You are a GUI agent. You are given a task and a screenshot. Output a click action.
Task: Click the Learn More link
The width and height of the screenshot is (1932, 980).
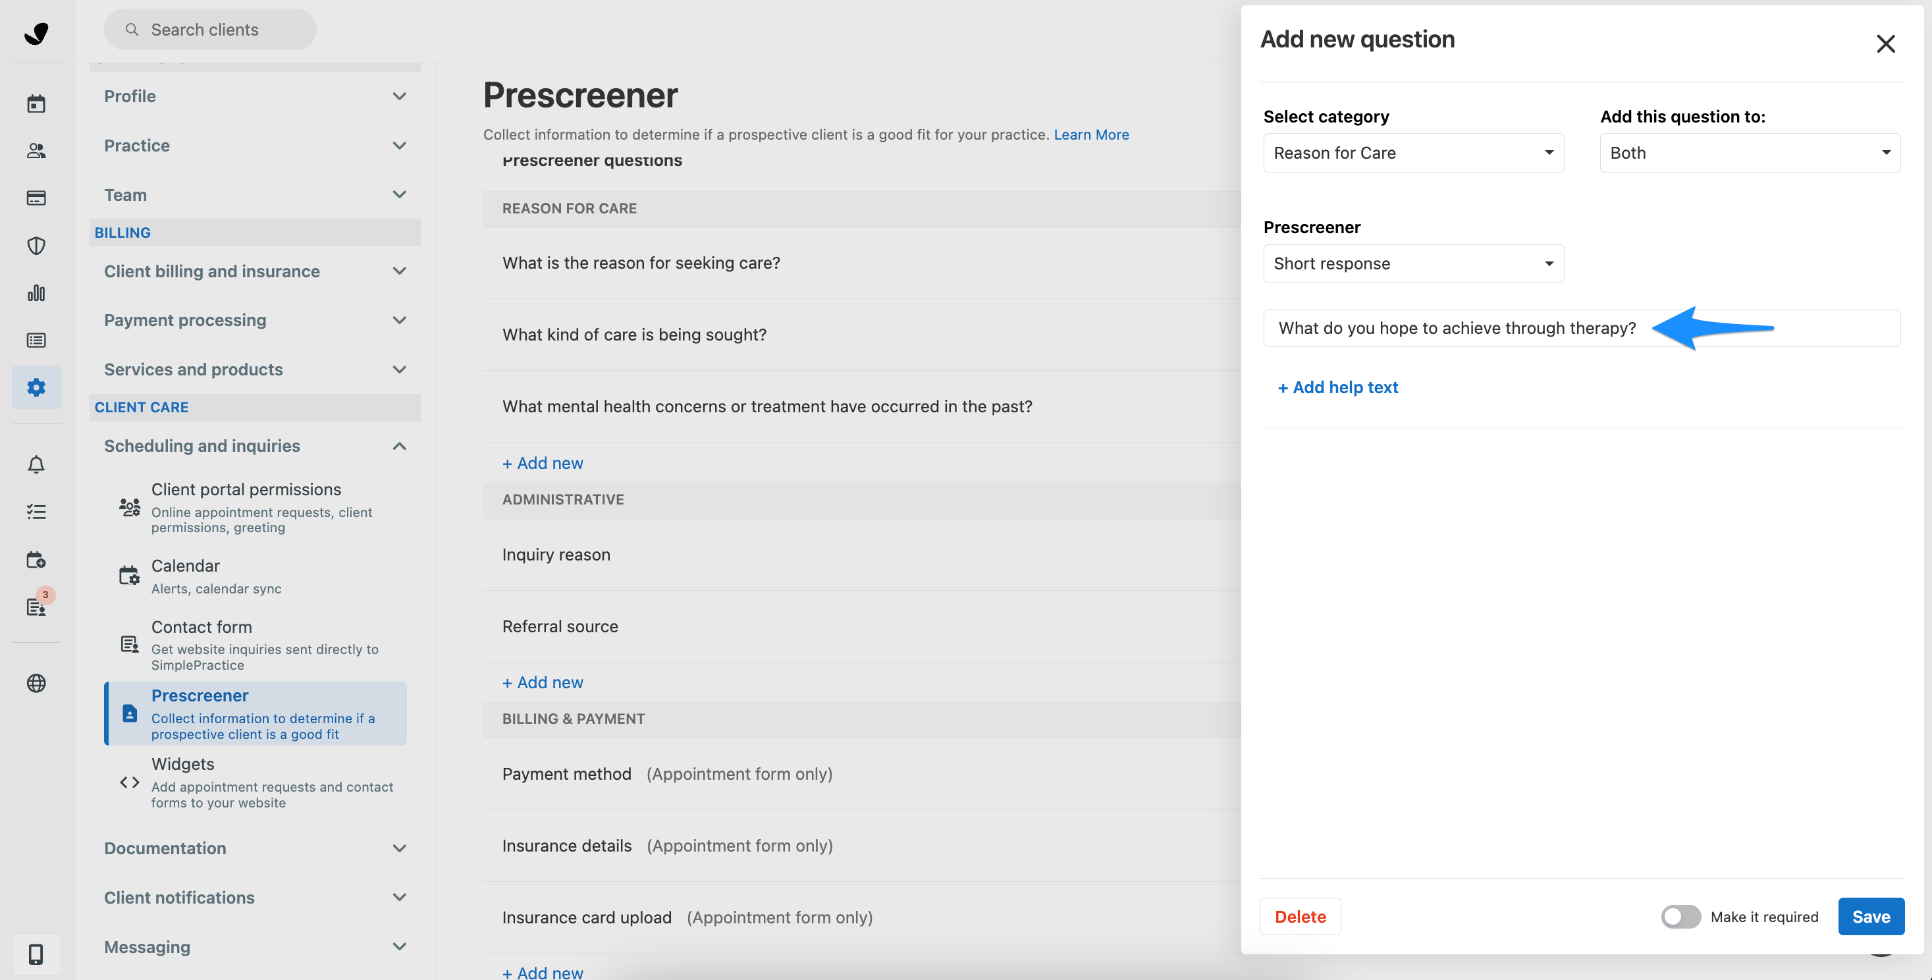point(1091,134)
